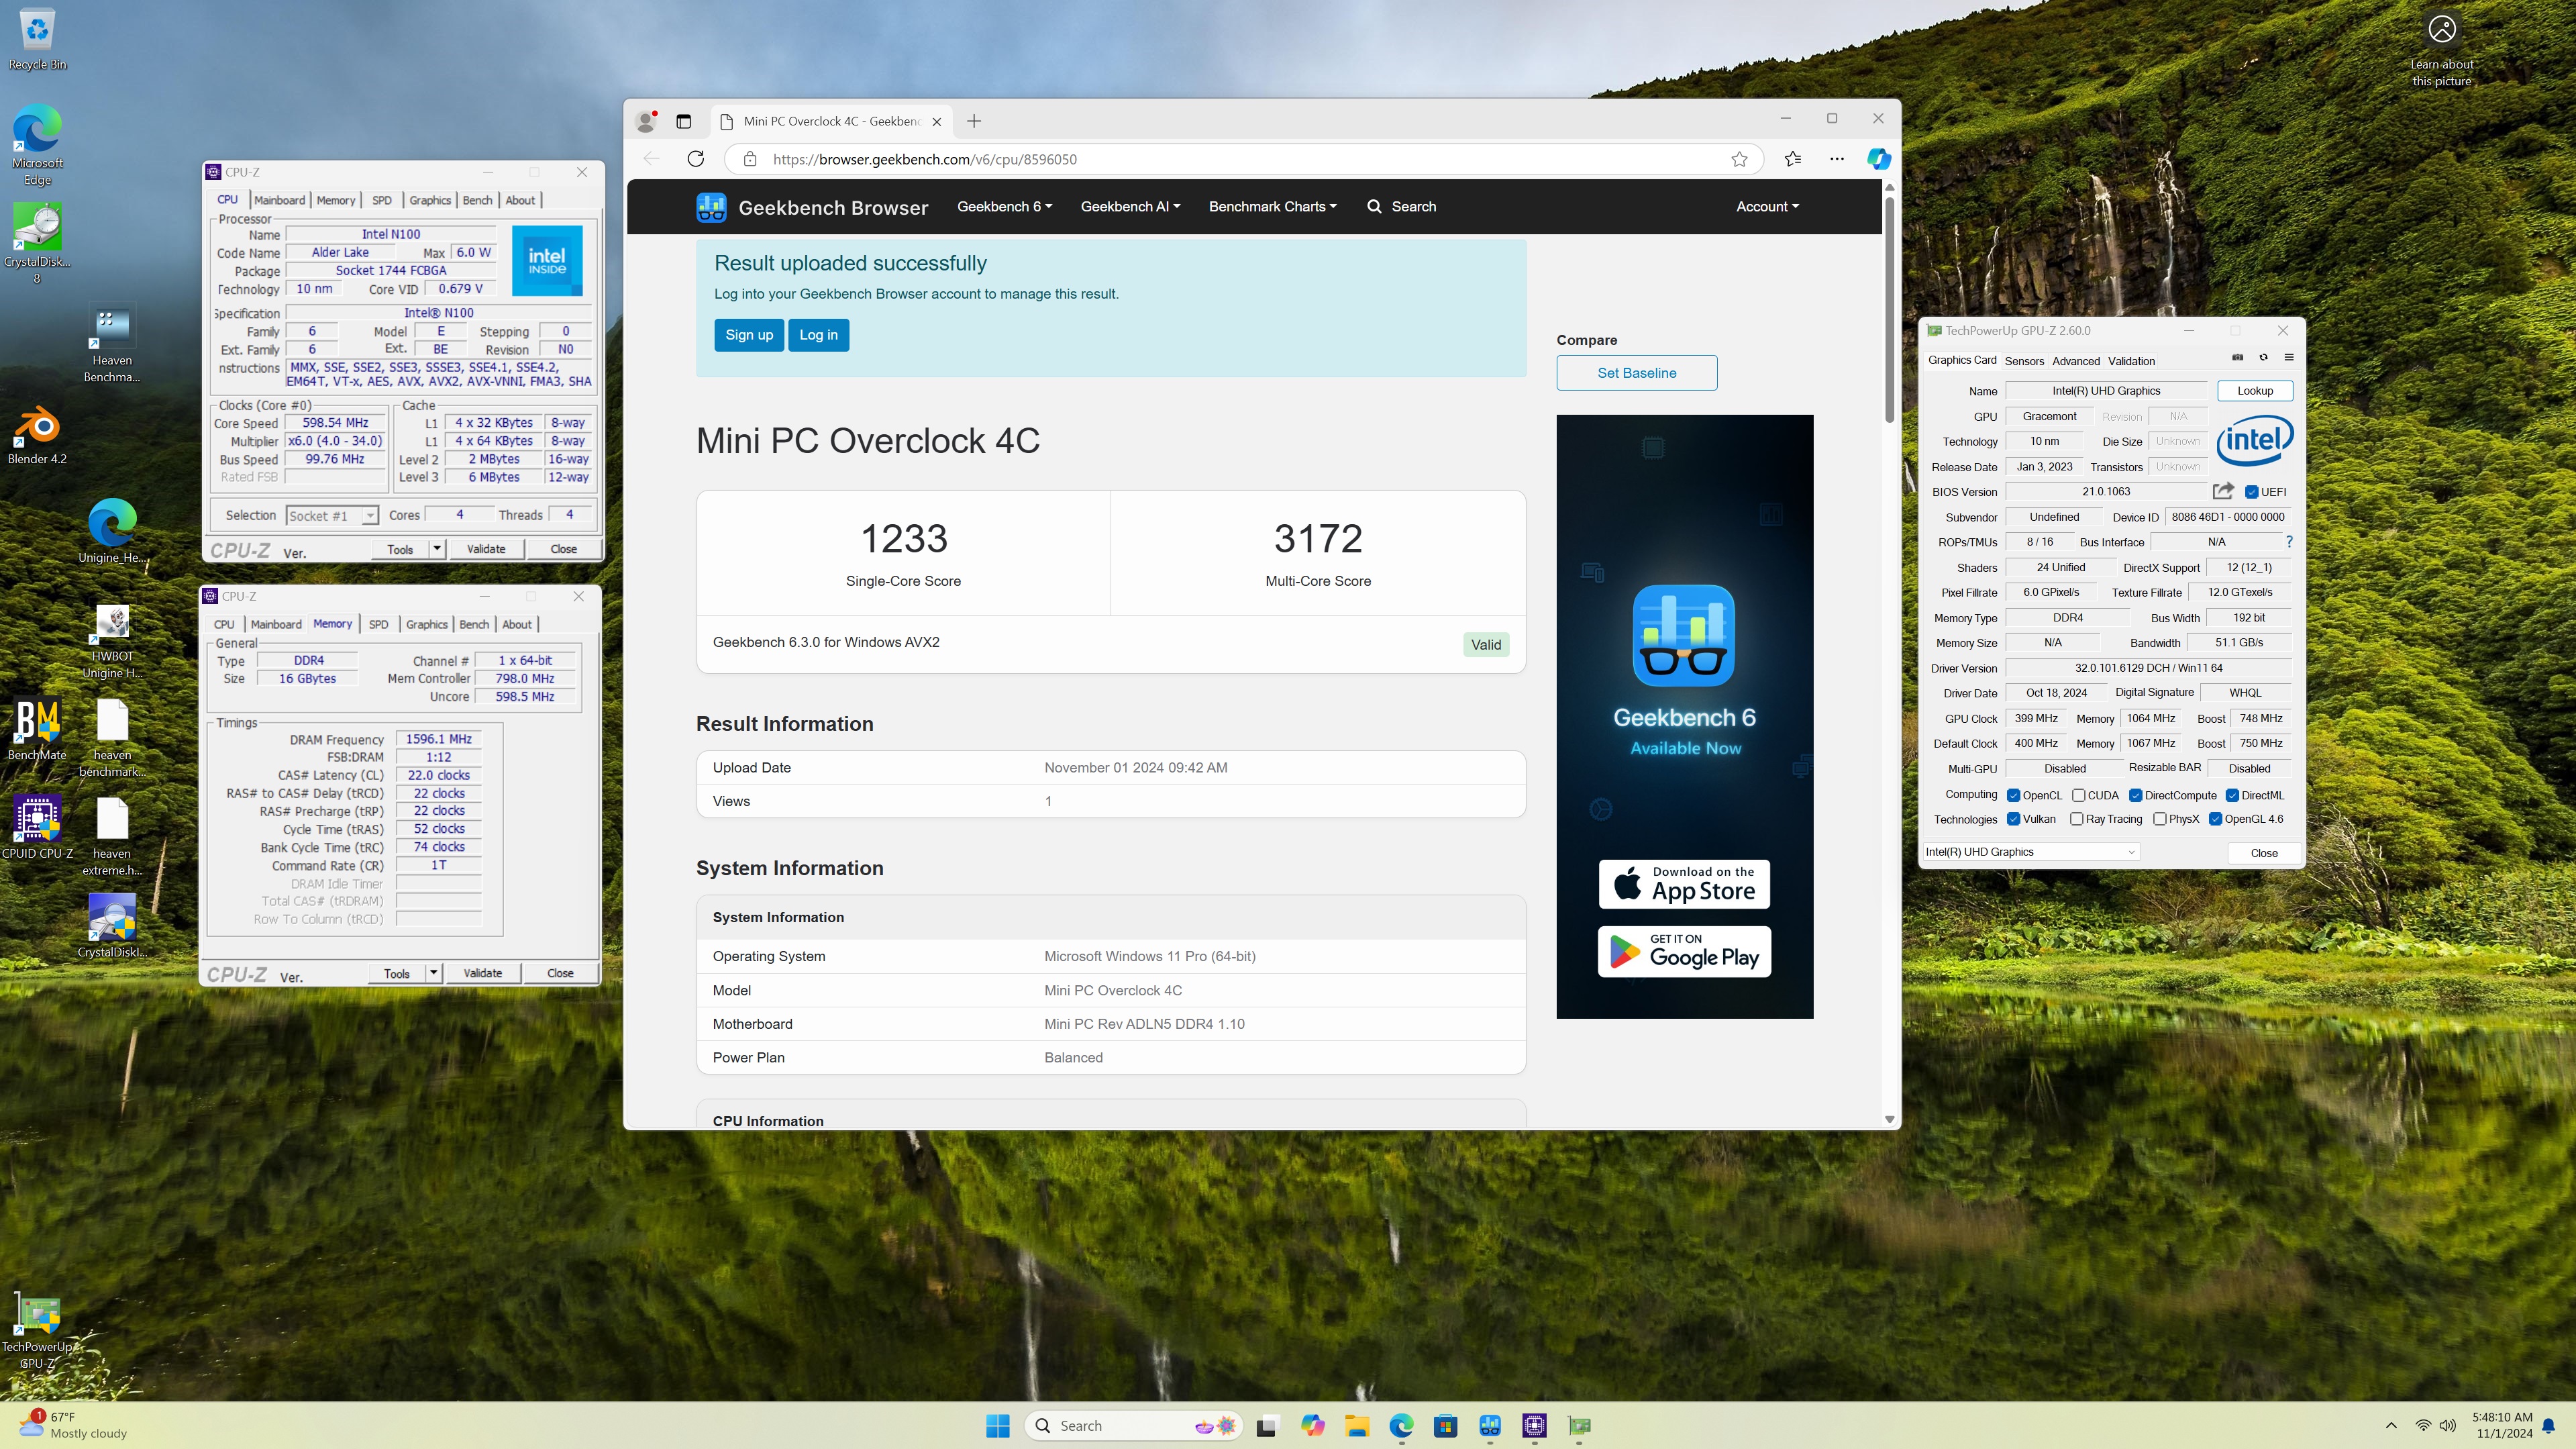Switch to Graphics tab in bottom CPU-Z
This screenshot has height=1449, width=2576.
pyautogui.click(x=427, y=624)
